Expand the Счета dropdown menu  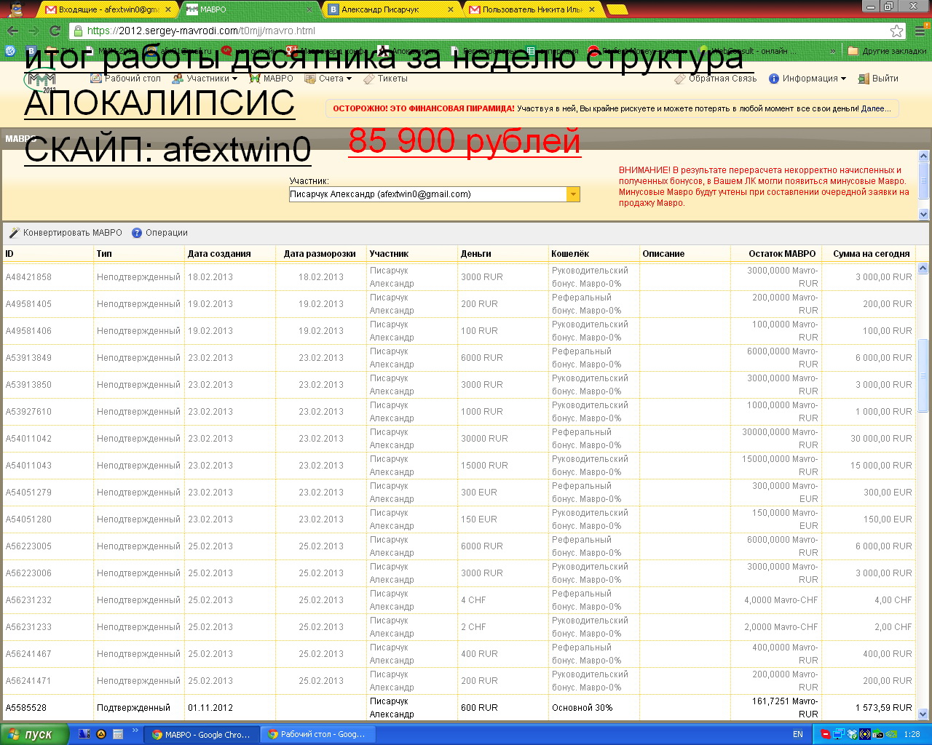[328, 79]
